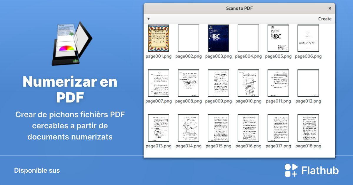Select the page009.png scan preview

tap(218, 83)
